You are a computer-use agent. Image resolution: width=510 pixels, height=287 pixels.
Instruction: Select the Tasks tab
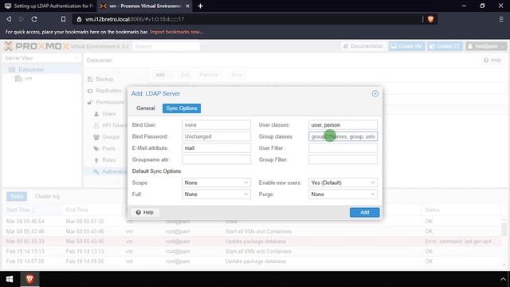tap(17, 196)
